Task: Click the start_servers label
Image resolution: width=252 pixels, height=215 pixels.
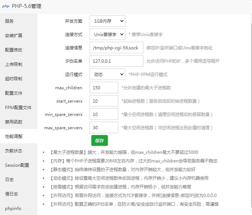Action: point(69,101)
